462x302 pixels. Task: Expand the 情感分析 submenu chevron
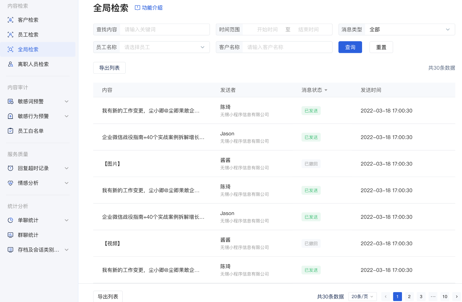[67, 183]
